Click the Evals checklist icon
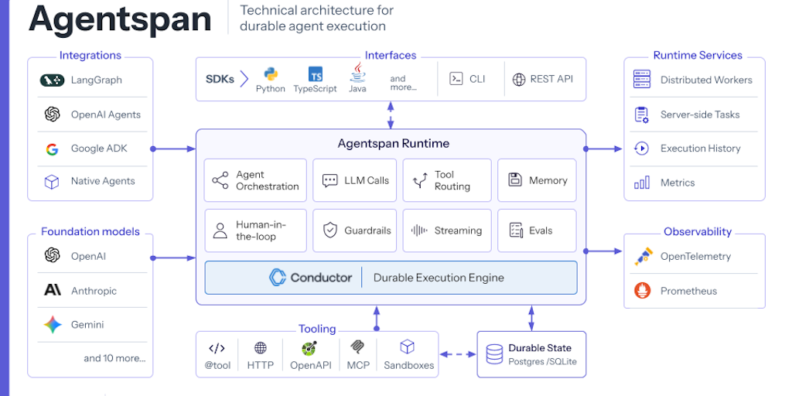The image size is (792, 396). pyautogui.click(x=515, y=230)
